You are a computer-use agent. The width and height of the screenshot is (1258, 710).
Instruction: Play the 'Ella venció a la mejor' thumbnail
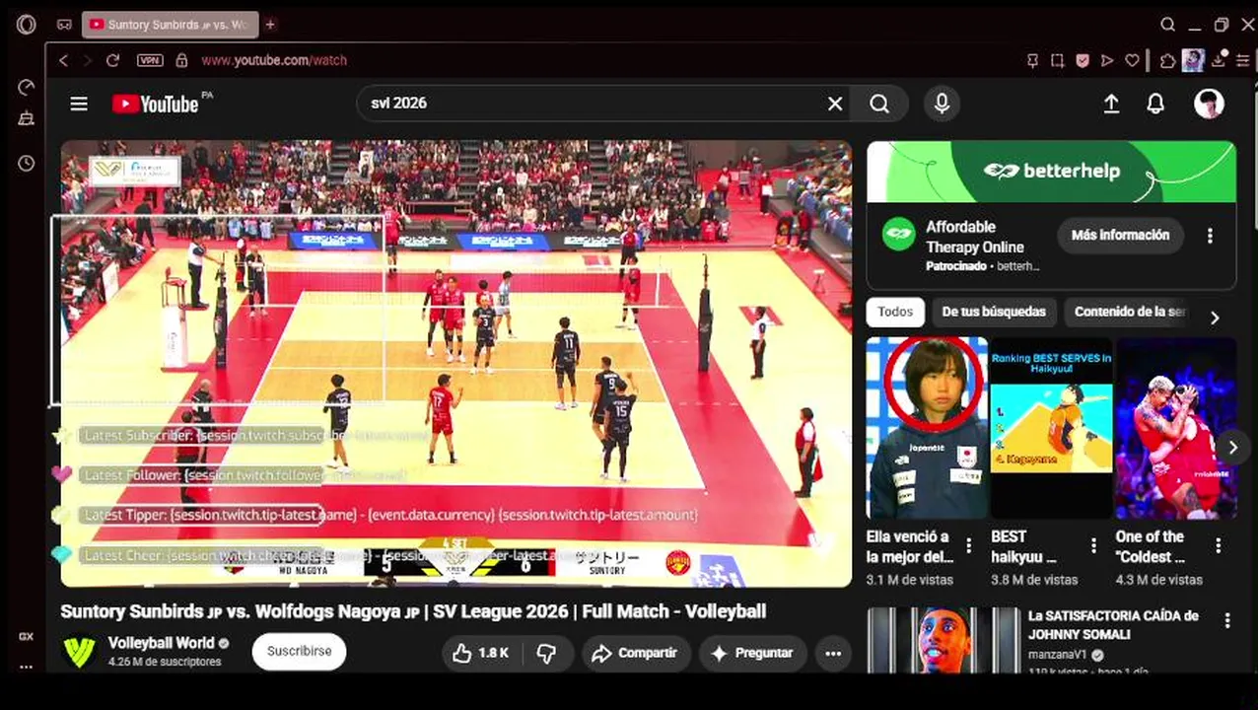(927, 428)
